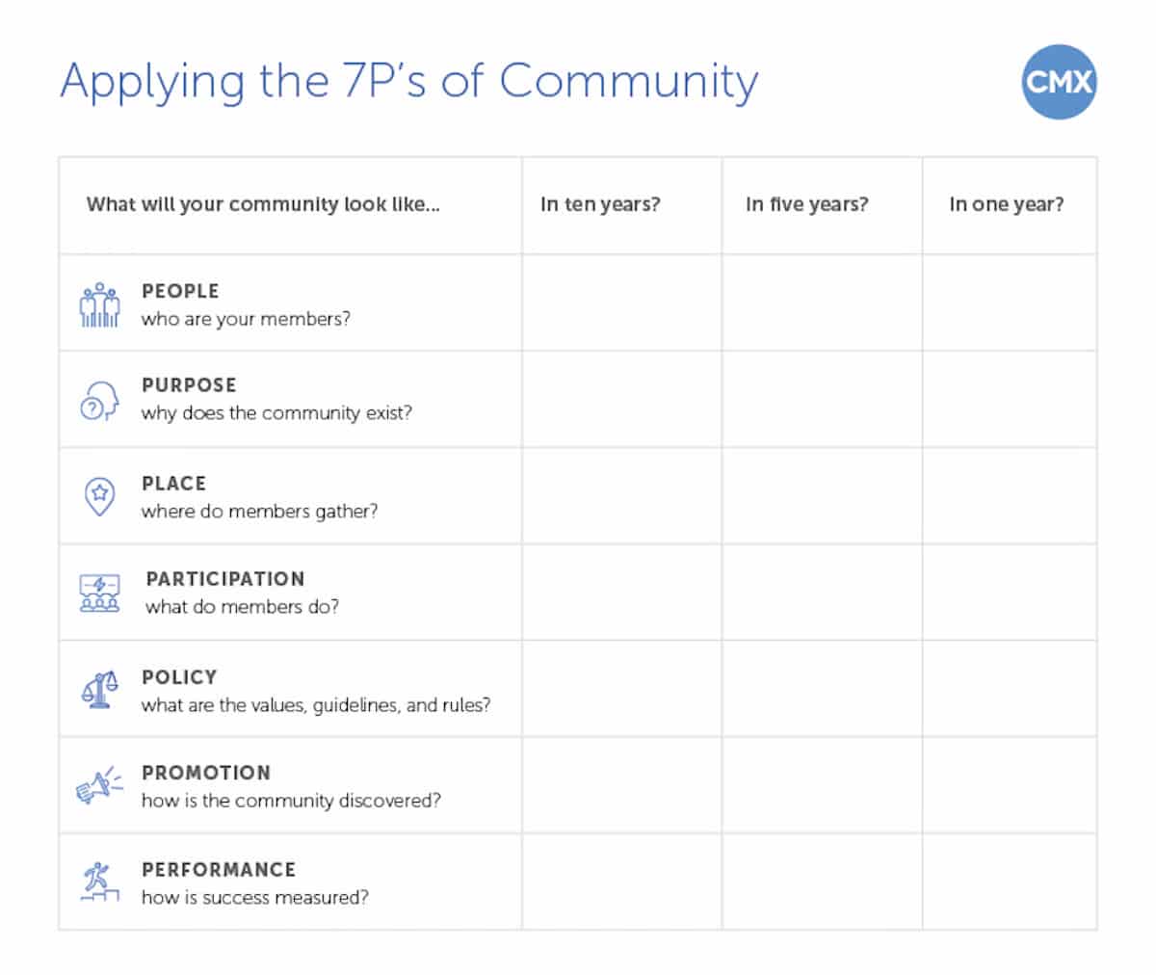Click the CMX logo circle
Viewport: 1156px width, 975px height.
click(x=1059, y=81)
